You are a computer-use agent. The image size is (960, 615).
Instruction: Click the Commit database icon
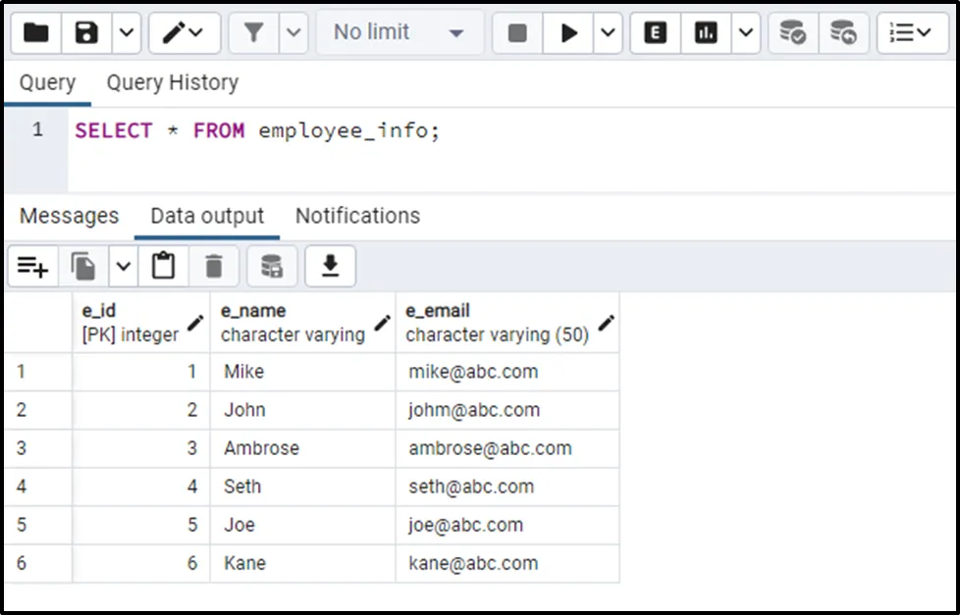(792, 33)
